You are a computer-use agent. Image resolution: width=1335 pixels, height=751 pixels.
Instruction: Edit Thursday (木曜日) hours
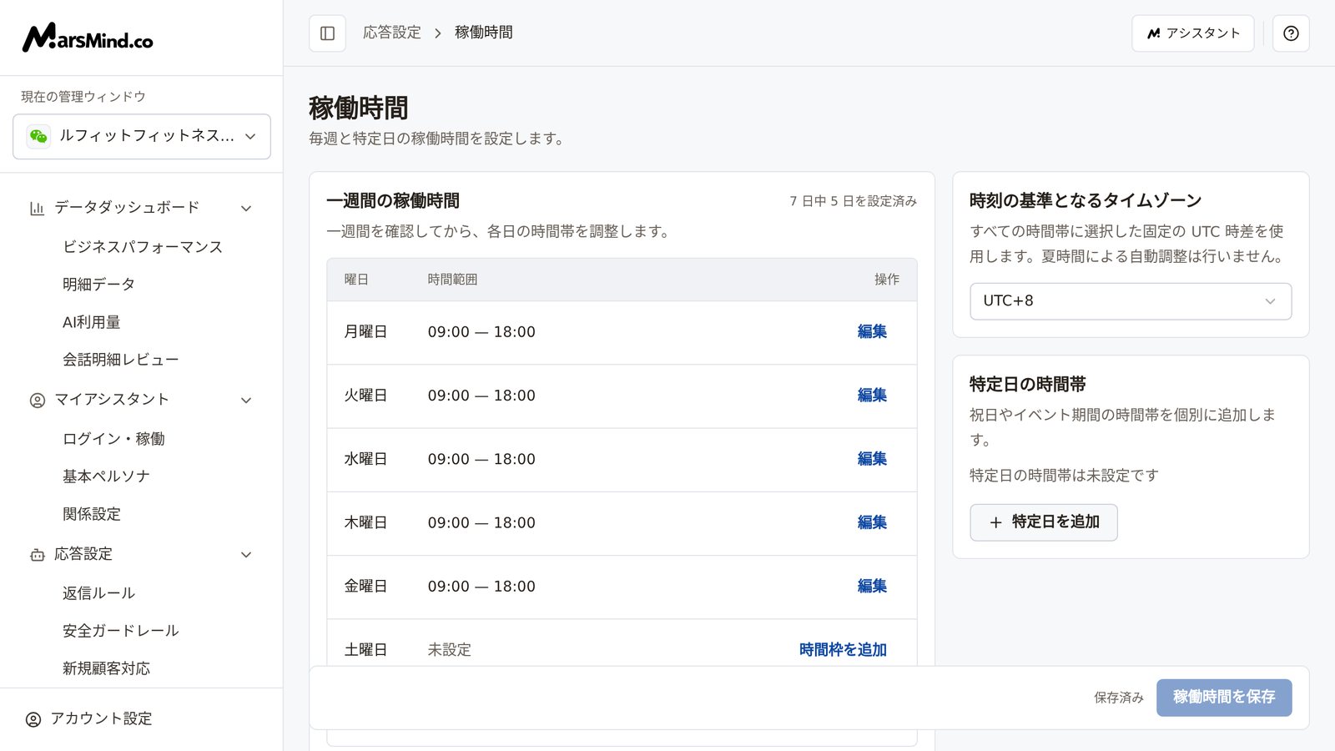point(872,522)
